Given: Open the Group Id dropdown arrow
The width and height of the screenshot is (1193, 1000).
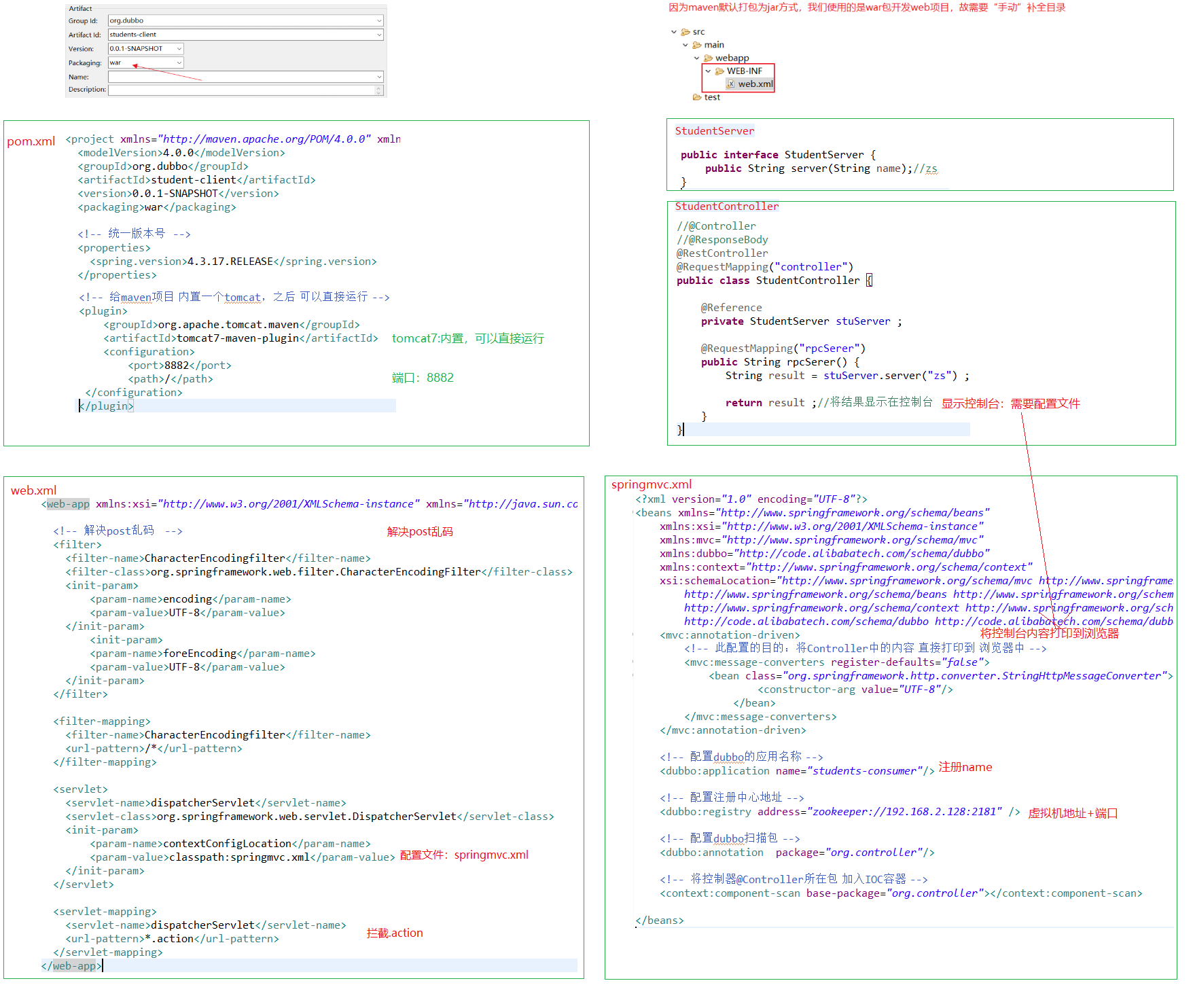Looking at the screenshot, I should coord(379,21).
